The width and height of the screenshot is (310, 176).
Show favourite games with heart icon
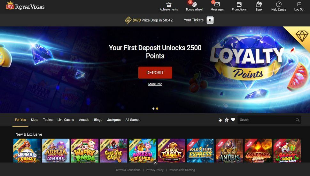233,120
